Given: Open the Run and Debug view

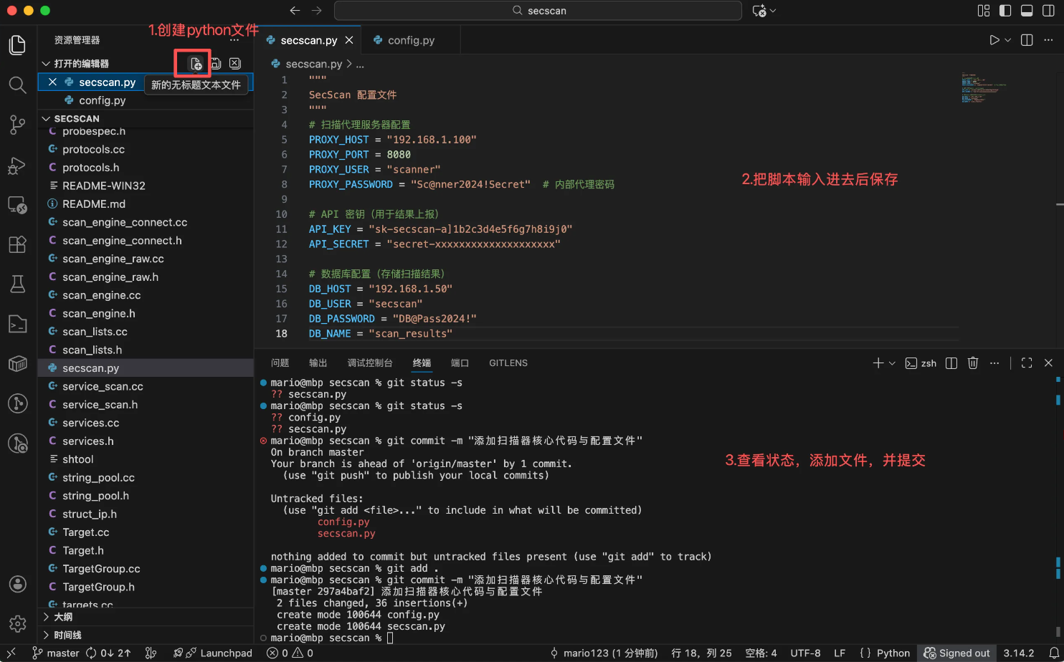Looking at the screenshot, I should 17,165.
